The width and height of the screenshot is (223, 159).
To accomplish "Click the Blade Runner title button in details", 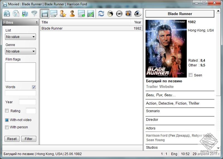I will coord(180,14).
